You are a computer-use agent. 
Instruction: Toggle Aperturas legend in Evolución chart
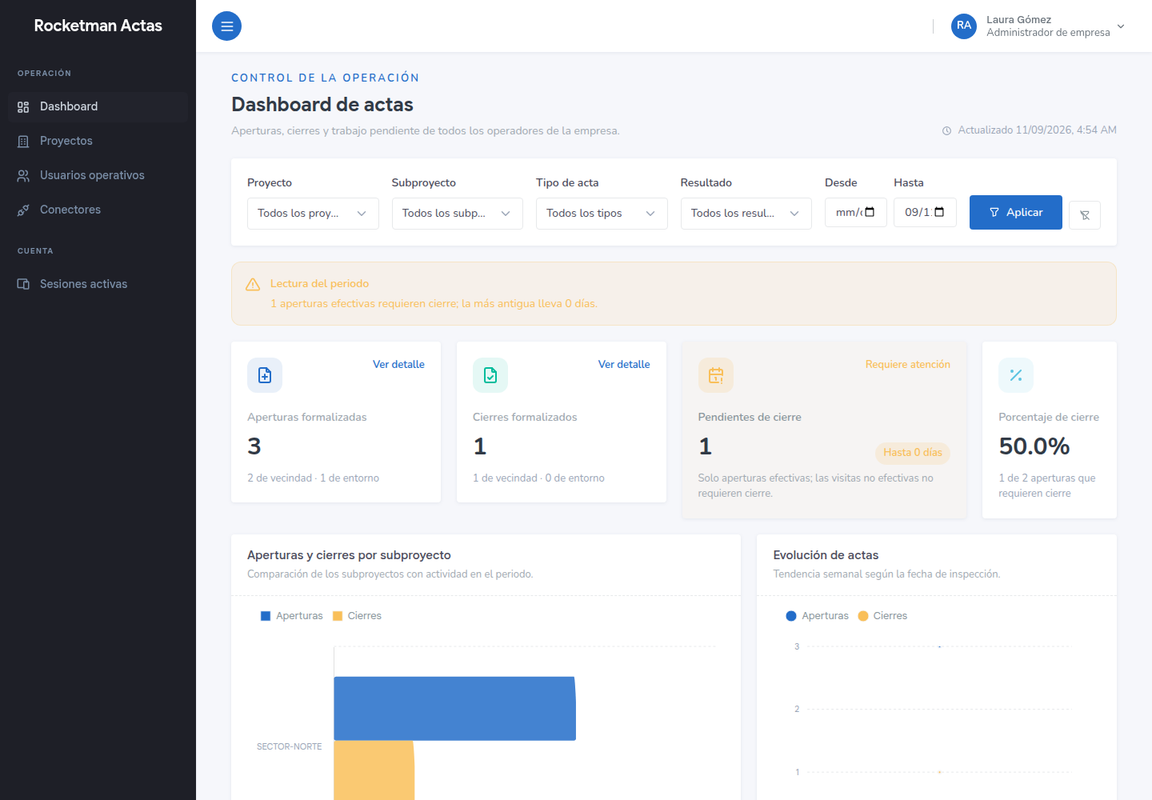[818, 616]
